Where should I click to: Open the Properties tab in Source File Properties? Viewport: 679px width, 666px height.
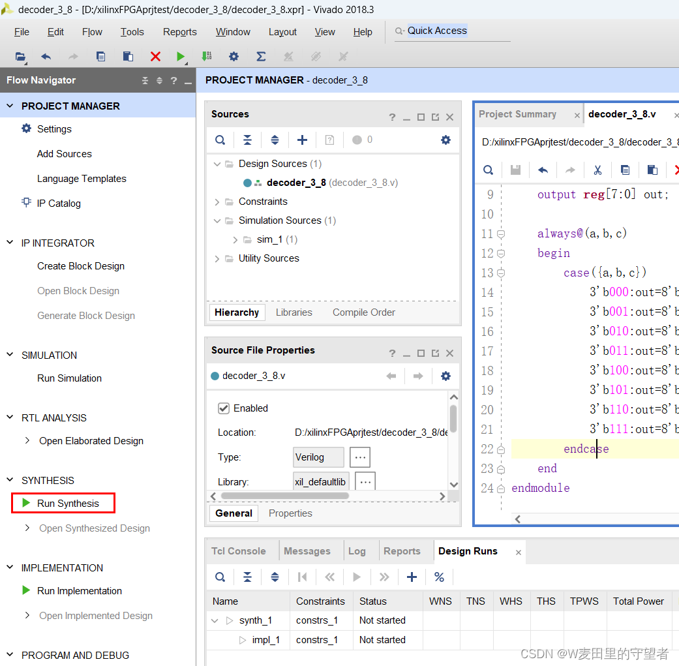(x=290, y=513)
